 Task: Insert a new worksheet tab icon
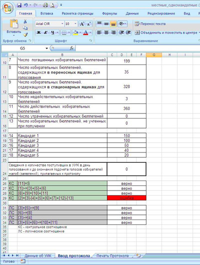138,255
